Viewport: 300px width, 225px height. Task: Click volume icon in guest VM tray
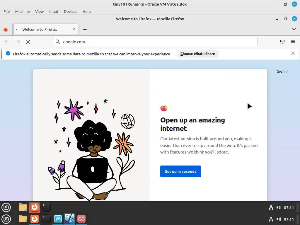[279, 208]
